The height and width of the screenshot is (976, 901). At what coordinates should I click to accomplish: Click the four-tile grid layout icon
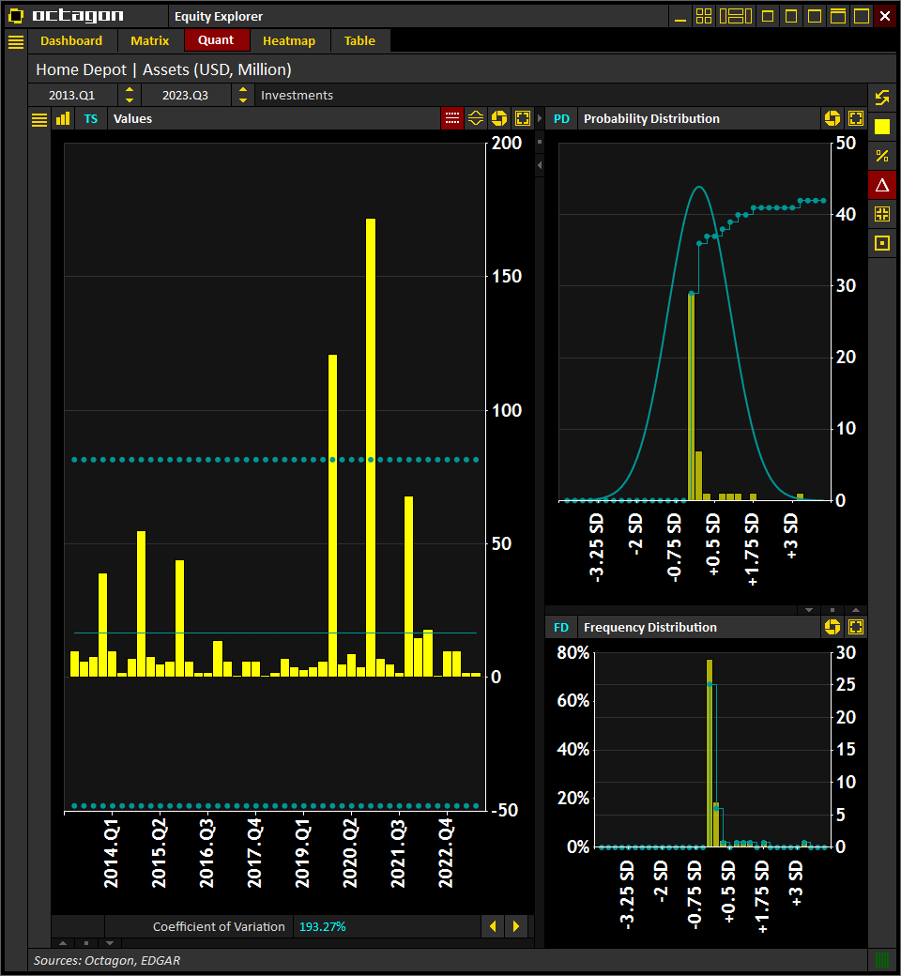click(x=704, y=16)
